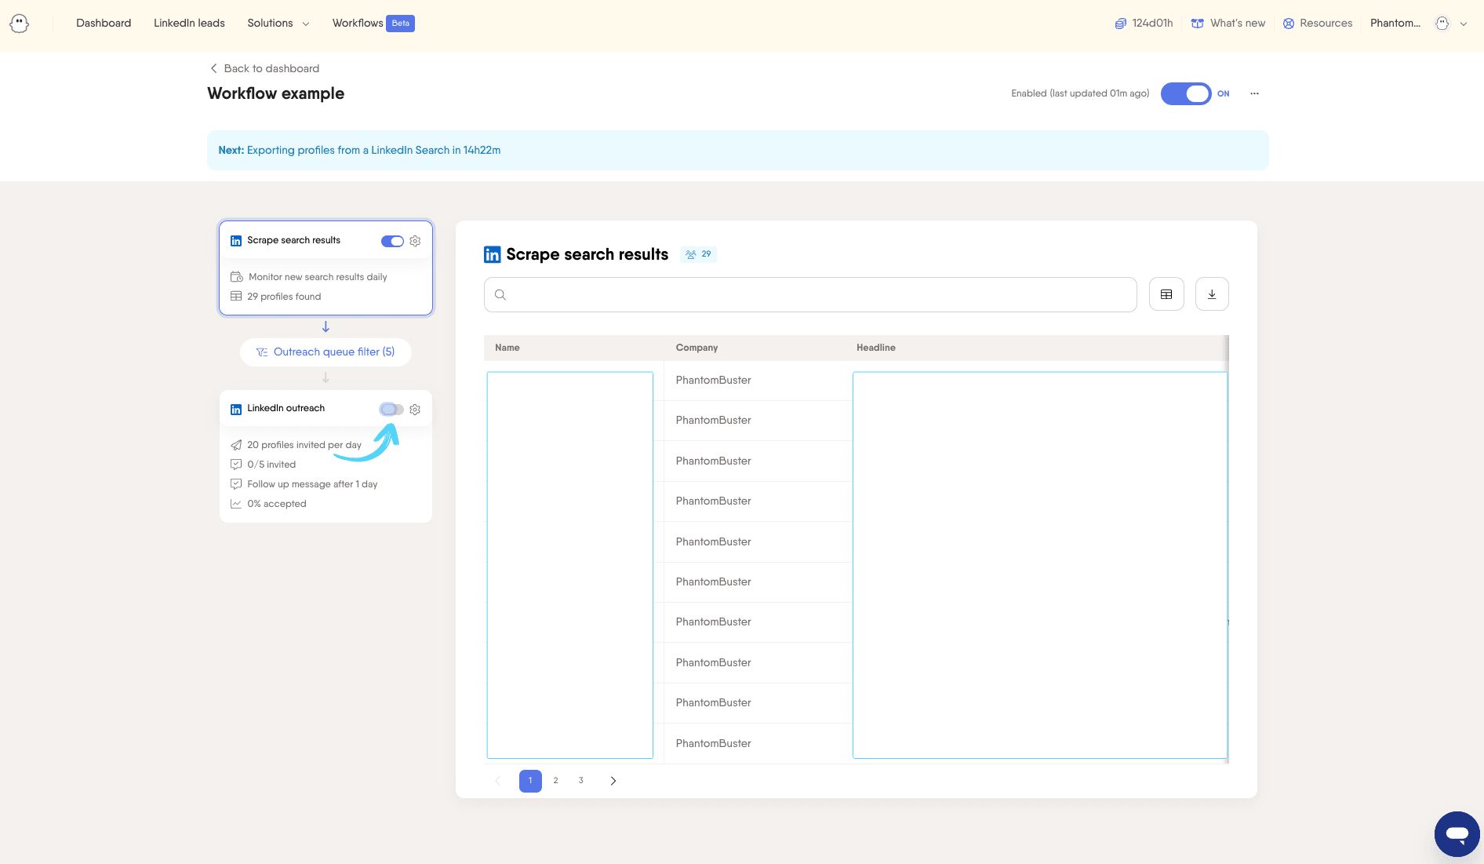The image size is (1484, 864).
Task: Open the account dropdown chevron
Action: coord(1464,23)
